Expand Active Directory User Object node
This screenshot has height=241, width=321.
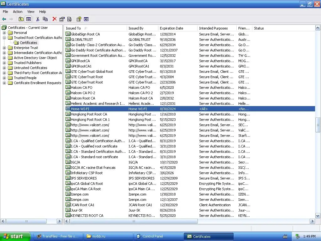coord(4,58)
